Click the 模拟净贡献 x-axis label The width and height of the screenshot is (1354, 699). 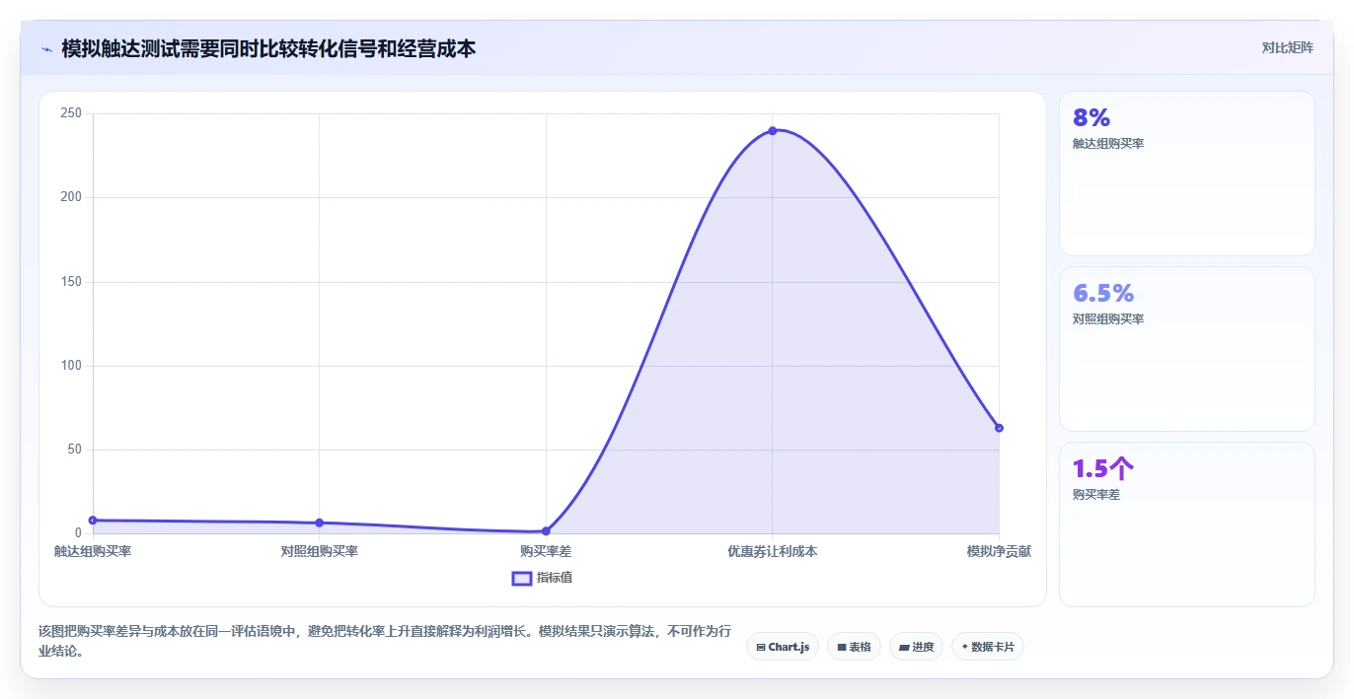(x=999, y=552)
